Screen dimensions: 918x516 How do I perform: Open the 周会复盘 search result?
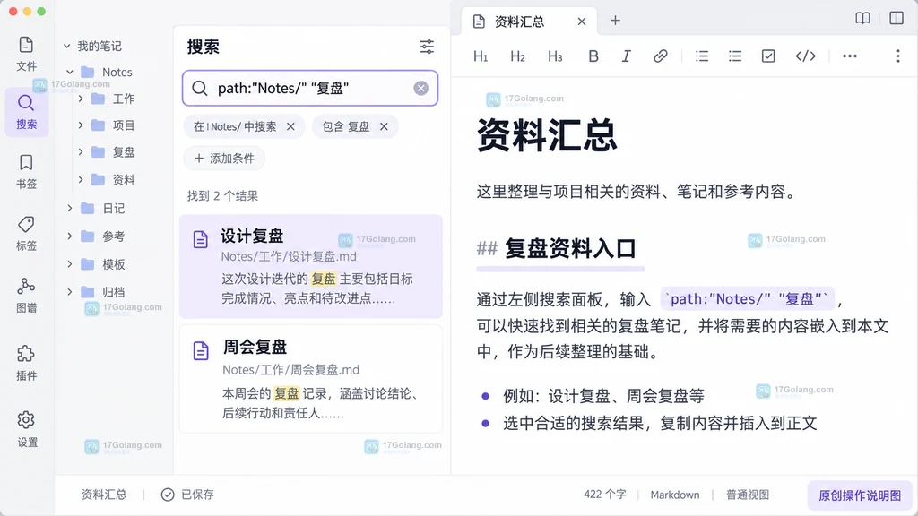point(311,379)
